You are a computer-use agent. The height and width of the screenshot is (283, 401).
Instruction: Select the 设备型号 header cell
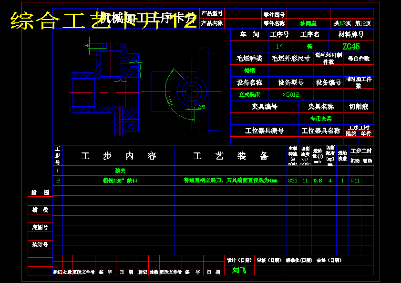coord(291,82)
